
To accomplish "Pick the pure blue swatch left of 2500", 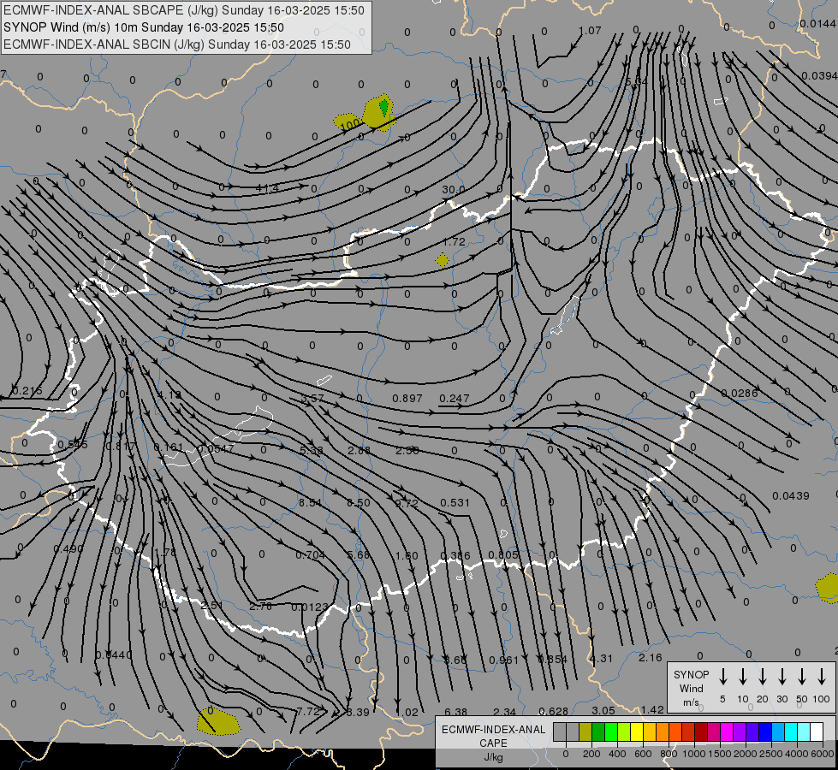I will click(764, 732).
